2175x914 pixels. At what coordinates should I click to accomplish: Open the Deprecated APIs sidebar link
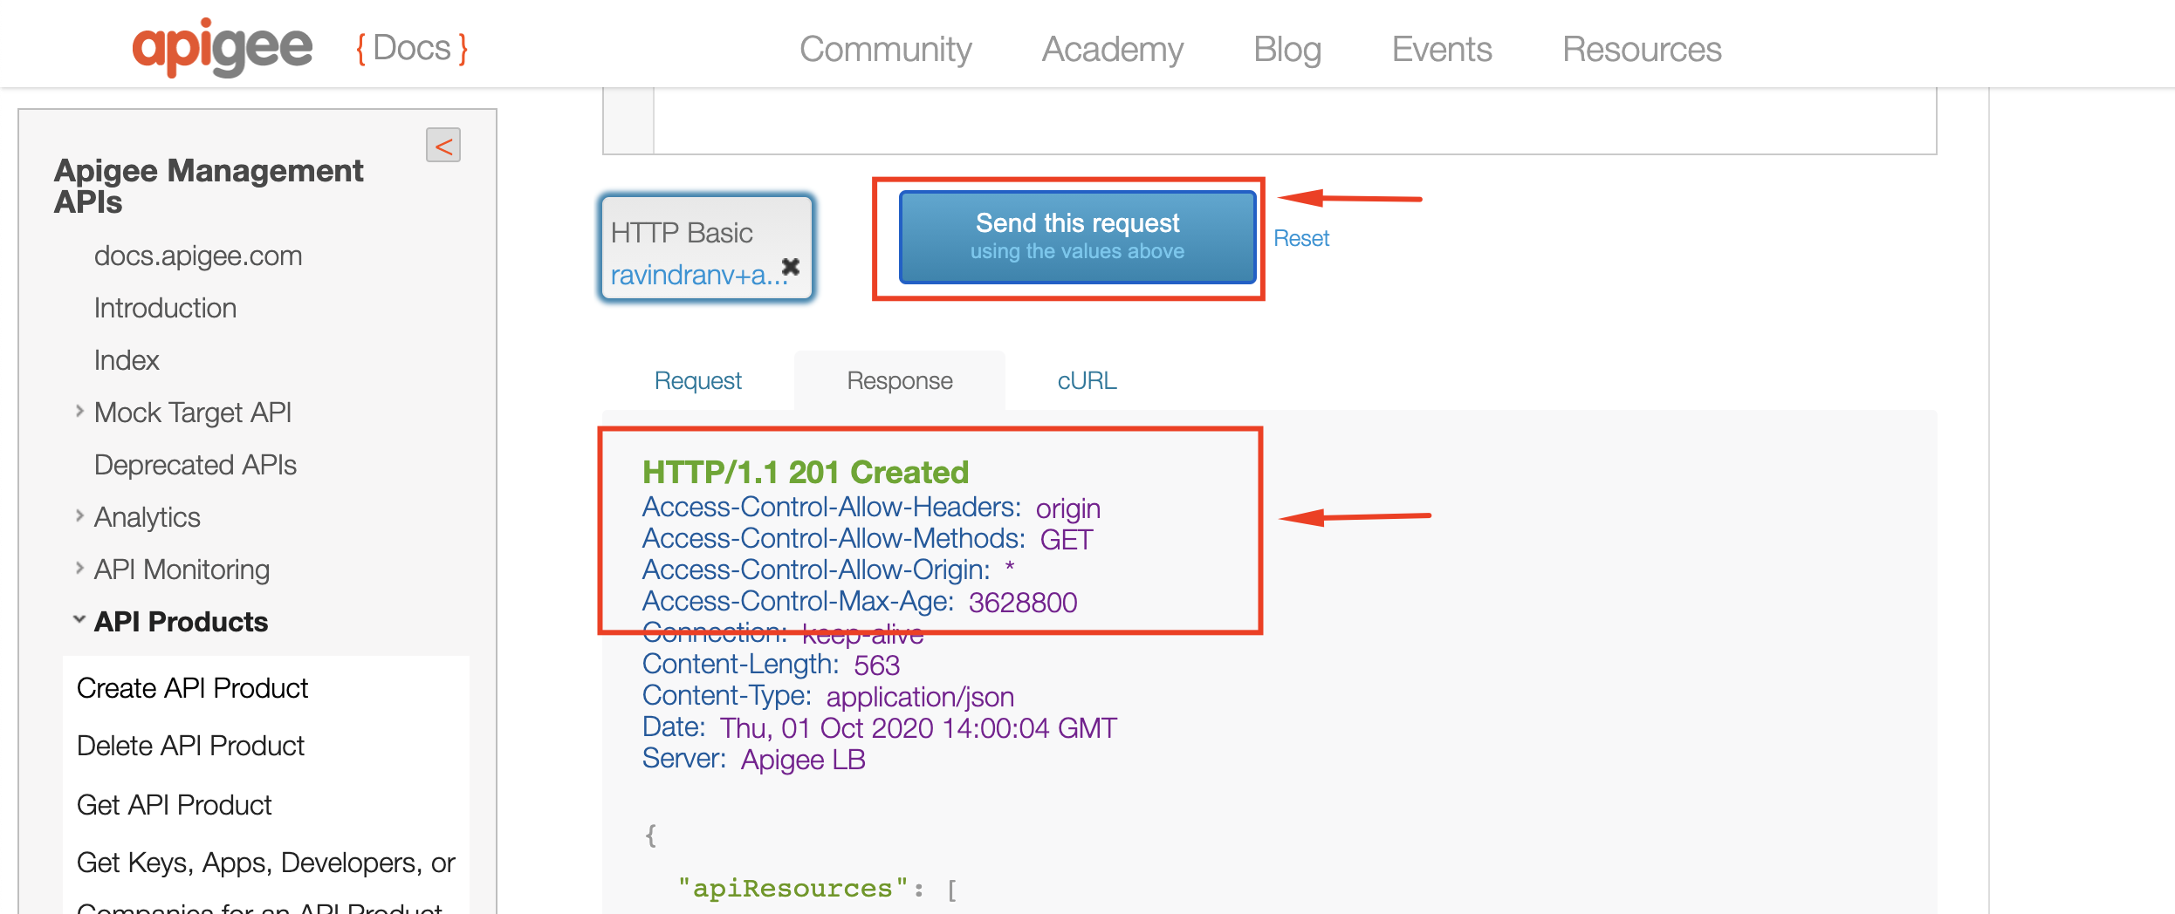click(196, 465)
